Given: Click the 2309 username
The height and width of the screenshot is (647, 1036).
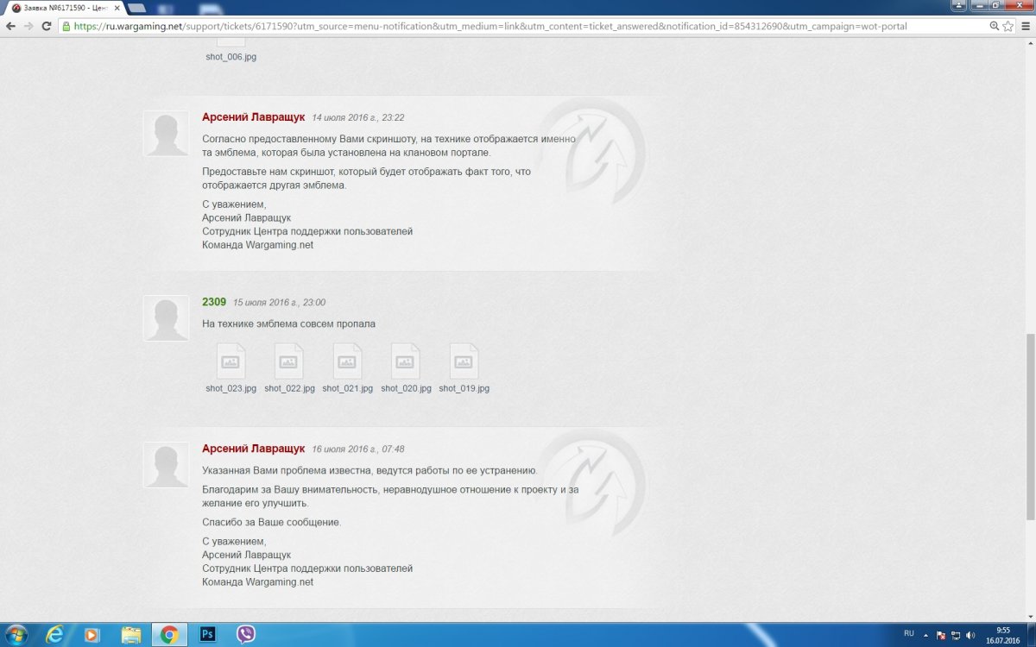Looking at the screenshot, I should [214, 302].
